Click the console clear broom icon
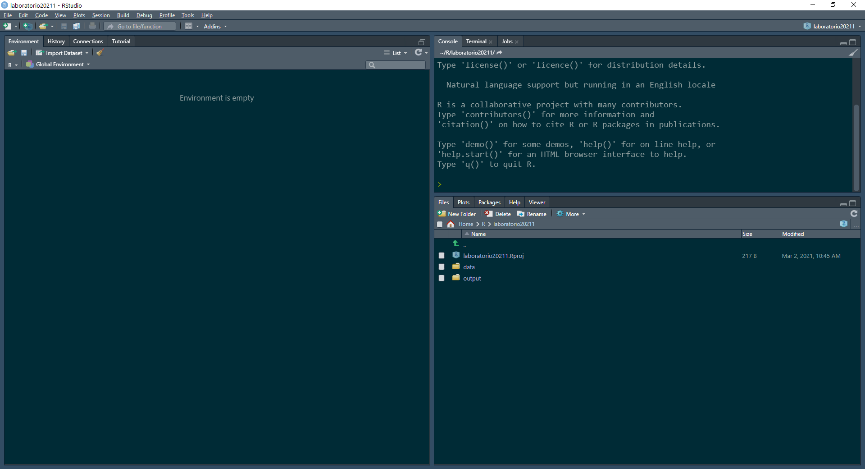The height and width of the screenshot is (469, 865). click(x=853, y=53)
